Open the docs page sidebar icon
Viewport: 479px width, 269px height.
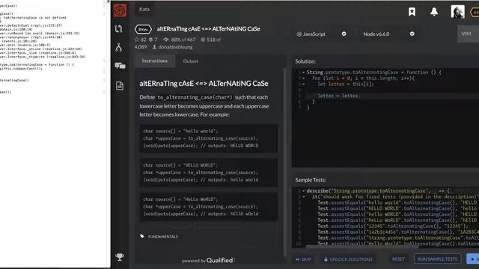click(x=120, y=86)
